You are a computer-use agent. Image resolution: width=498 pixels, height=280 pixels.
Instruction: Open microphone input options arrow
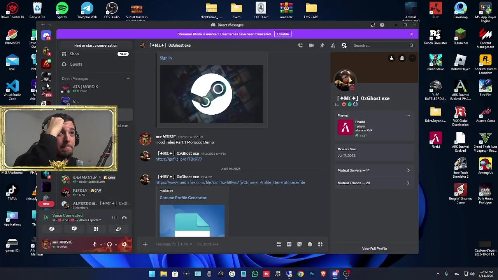tap(101, 245)
